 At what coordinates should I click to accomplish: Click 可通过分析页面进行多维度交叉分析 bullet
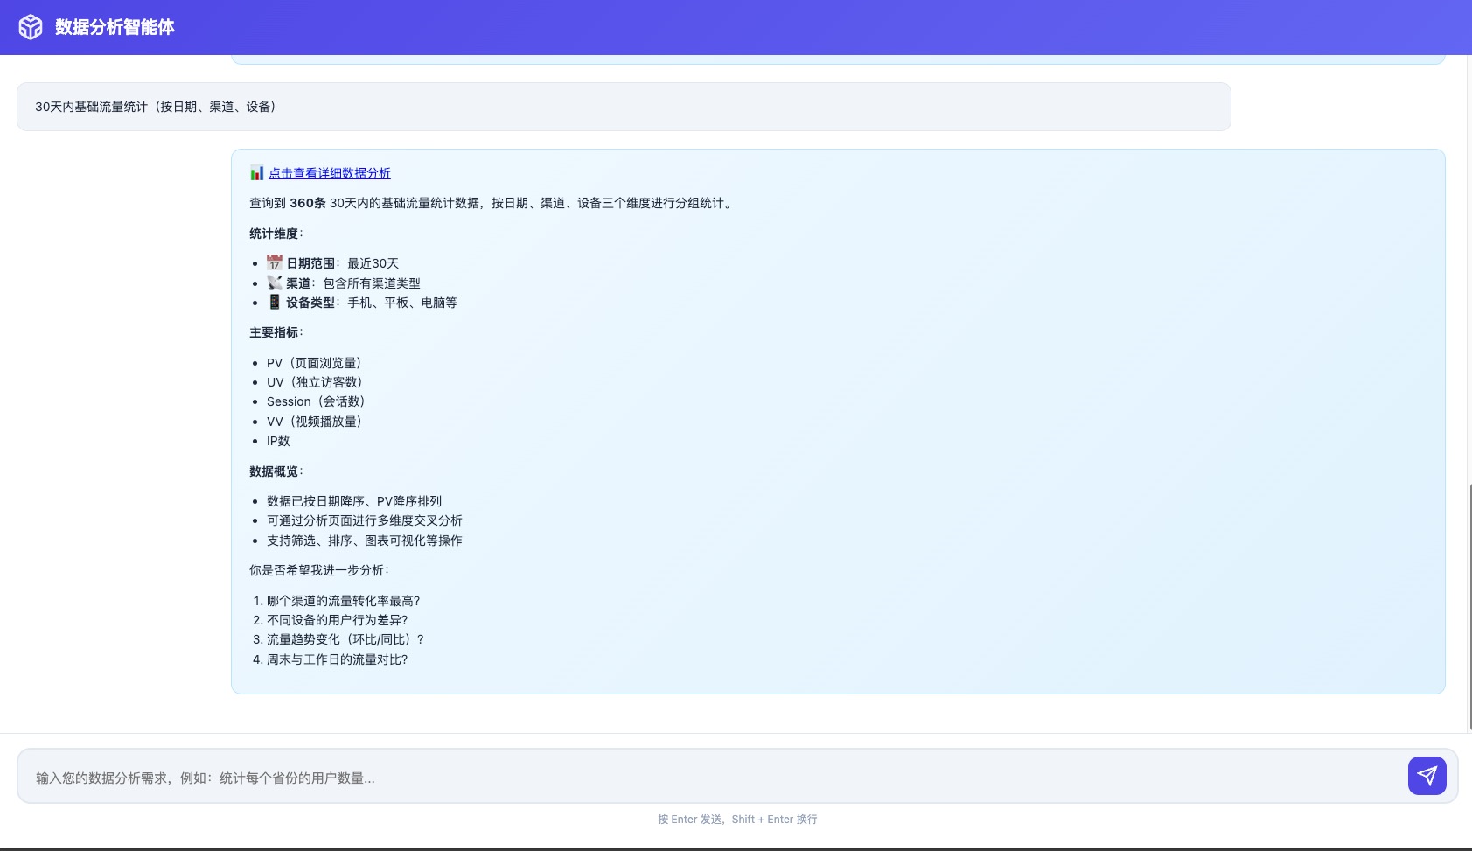click(365, 520)
